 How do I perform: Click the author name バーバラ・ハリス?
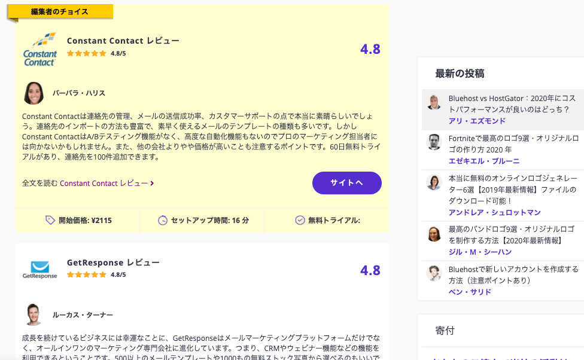(x=78, y=93)
